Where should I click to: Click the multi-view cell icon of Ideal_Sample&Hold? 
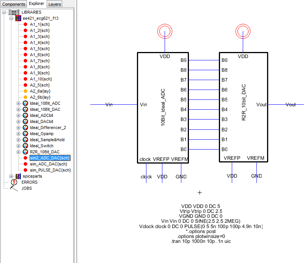(25, 140)
